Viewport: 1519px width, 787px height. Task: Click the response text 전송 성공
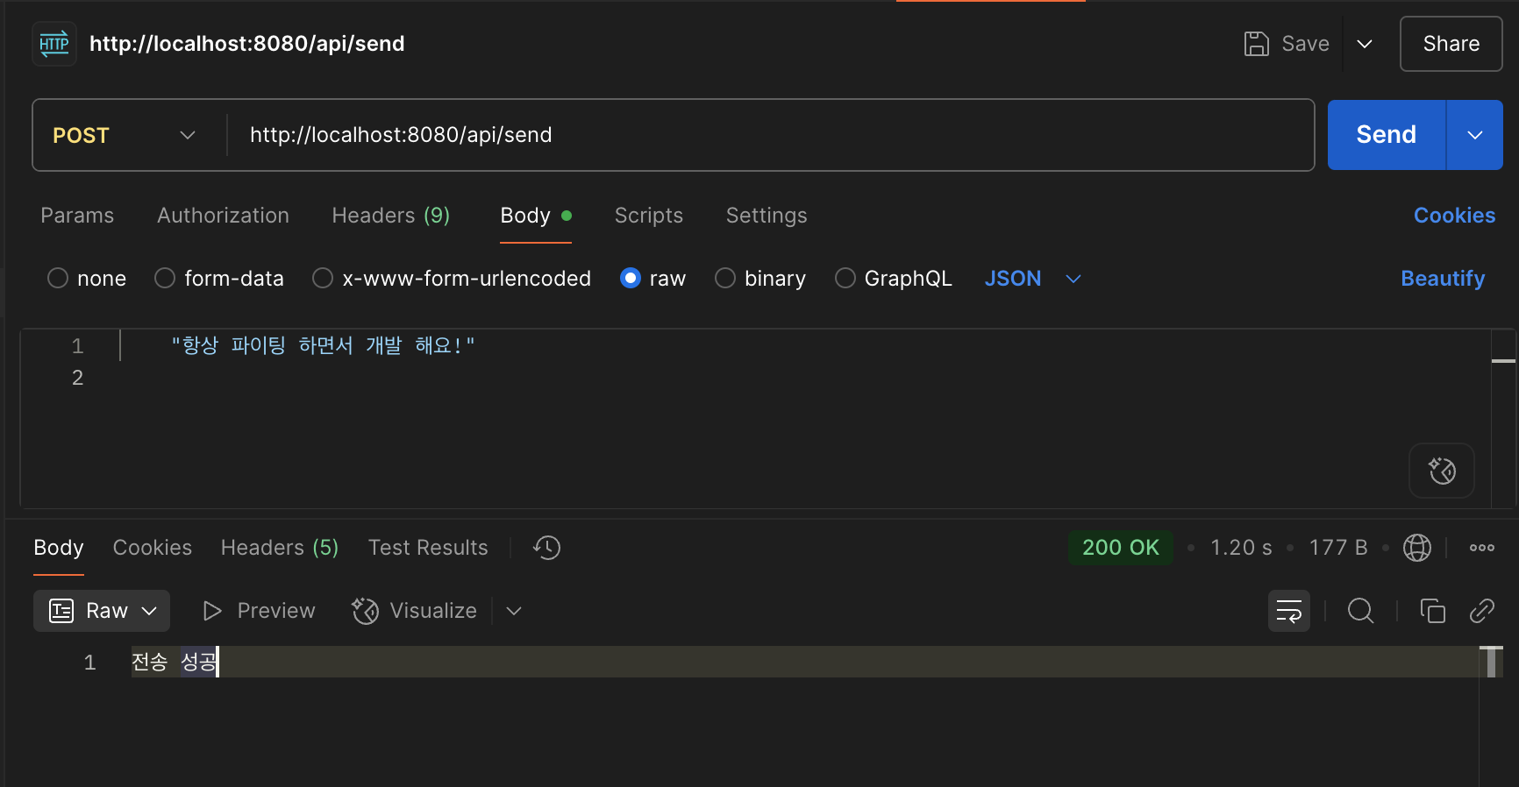[175, 662]
